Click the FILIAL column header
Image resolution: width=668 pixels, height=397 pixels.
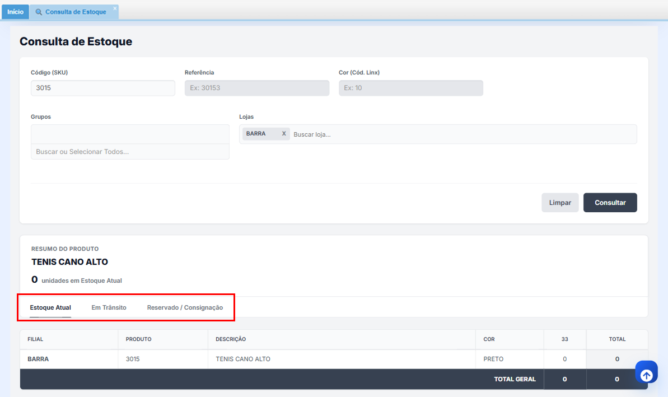tap(35, 339)
